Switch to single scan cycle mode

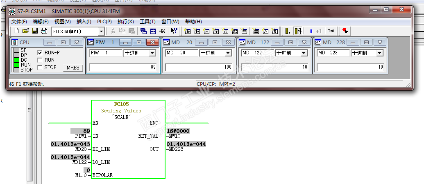pos(288,31)
